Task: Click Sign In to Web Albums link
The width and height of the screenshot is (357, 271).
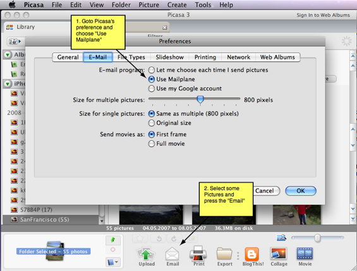Action: coord(323,15)
